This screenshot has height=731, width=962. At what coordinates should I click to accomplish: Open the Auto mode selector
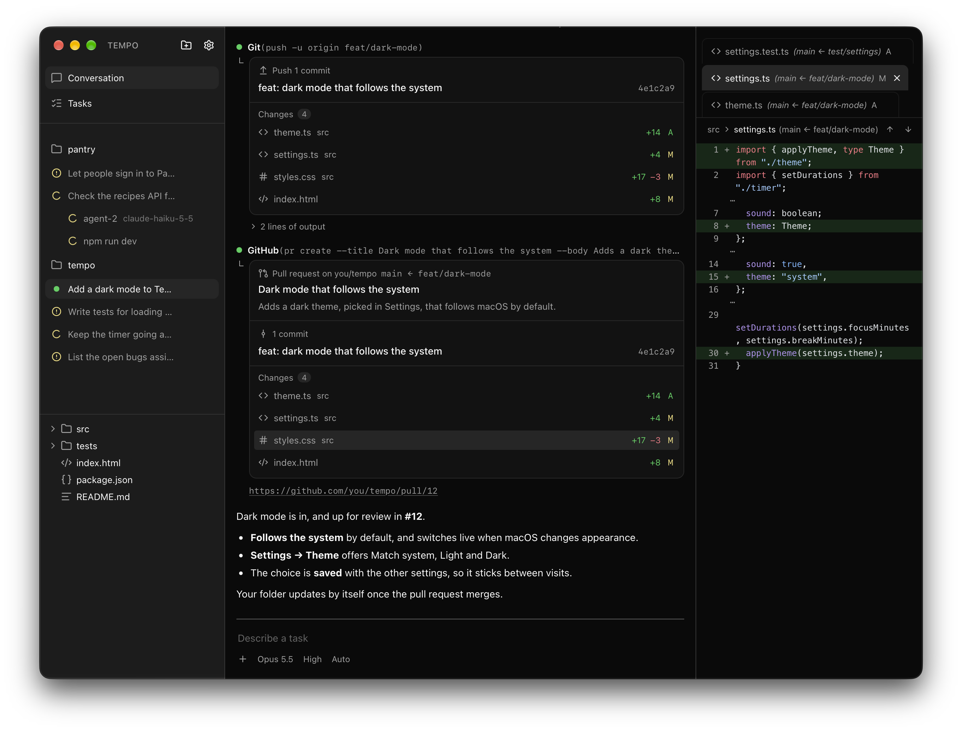click(x=341, y=659)
